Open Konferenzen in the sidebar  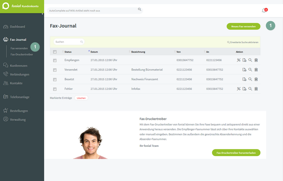pos(19,66)
